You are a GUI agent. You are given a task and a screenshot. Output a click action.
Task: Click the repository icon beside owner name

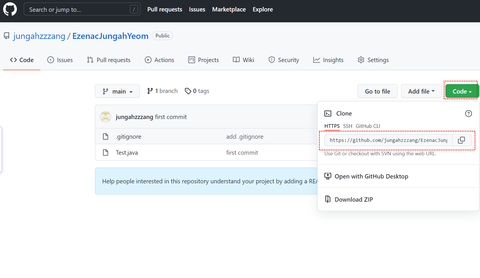click(7, 36)
